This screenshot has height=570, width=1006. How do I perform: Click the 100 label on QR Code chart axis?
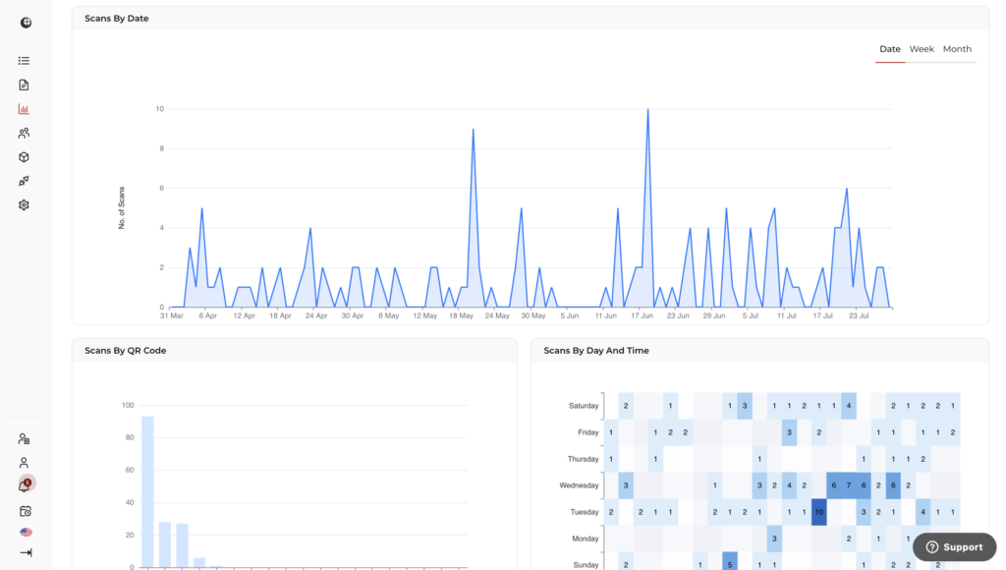[x=128, y=405]
